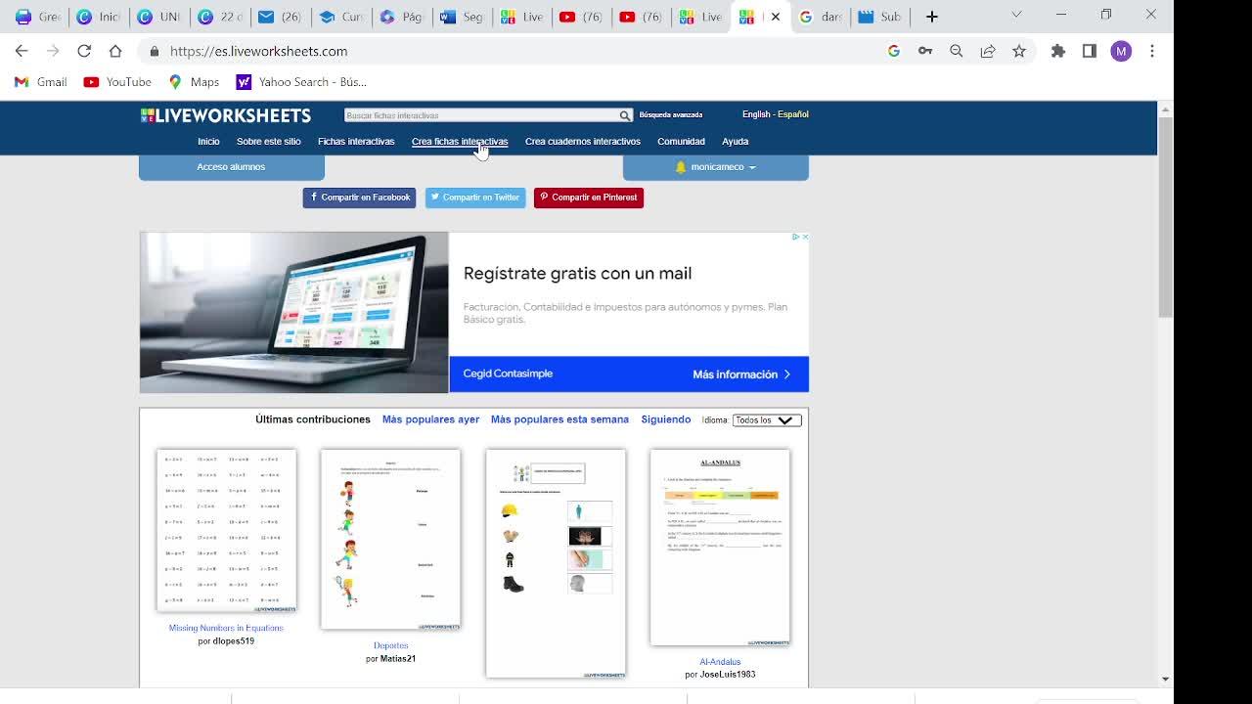The height and width of the screenshot is (704, 1252).
Task: Show Más populares esta semana worksheets
Action: 559,419
